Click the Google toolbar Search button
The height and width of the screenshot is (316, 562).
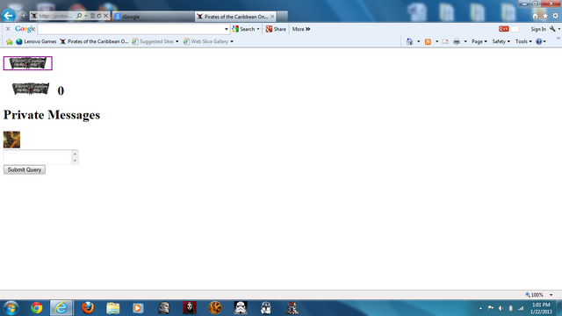pos(243,29)
